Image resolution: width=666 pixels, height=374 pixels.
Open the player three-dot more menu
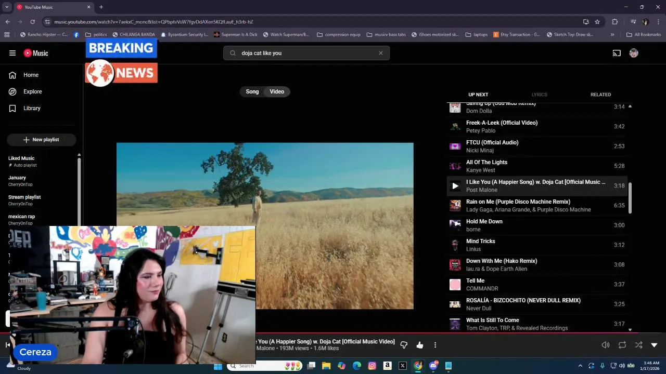coord(435,345)
